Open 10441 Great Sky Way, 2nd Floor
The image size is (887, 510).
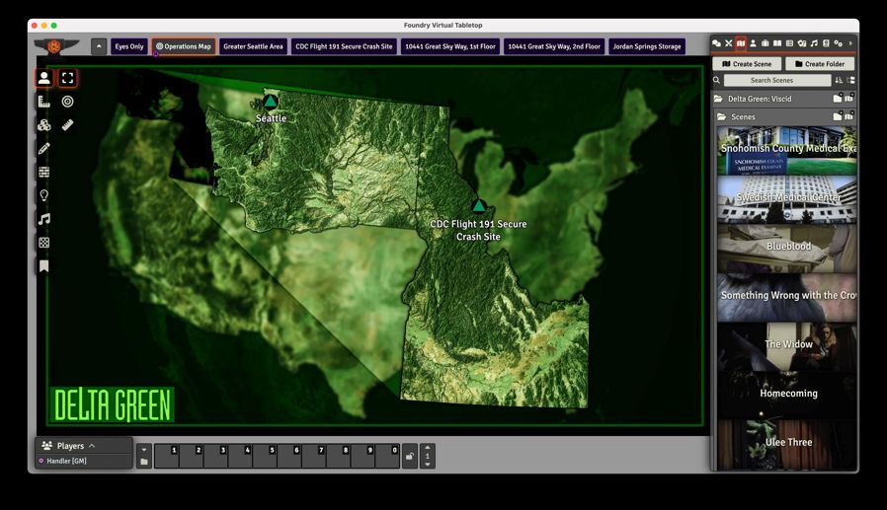point(554,46)
